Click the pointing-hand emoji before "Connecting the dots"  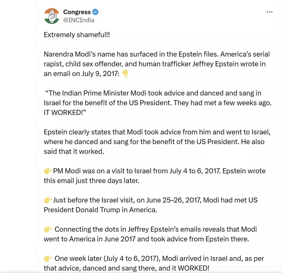point(48,229)
